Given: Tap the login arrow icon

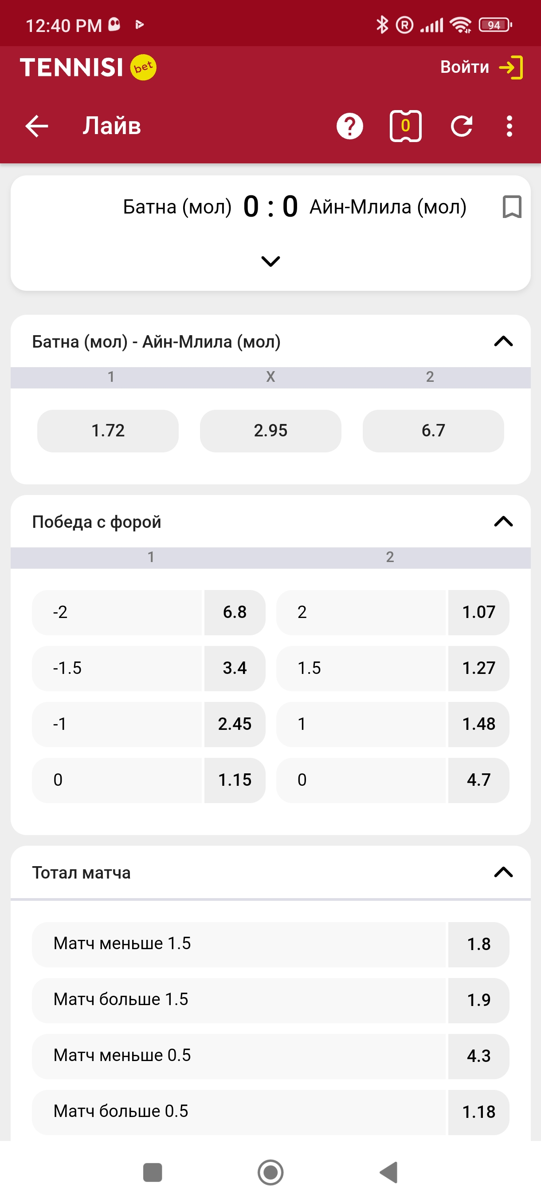Looking at the screenshot, I should [511, 67].
